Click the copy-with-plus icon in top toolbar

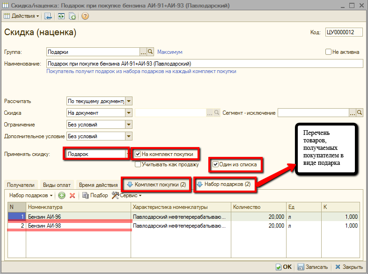pos(73,16)
